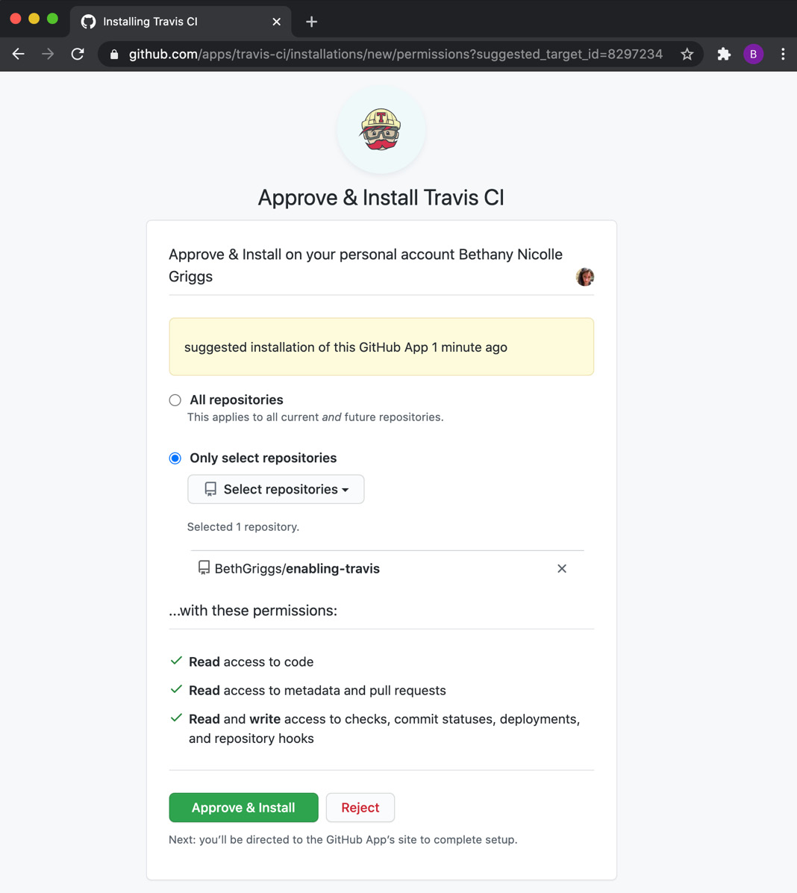
Task: Remove BethGriggs/enabling-travis with the X
Action: click(x=561, y=568)
